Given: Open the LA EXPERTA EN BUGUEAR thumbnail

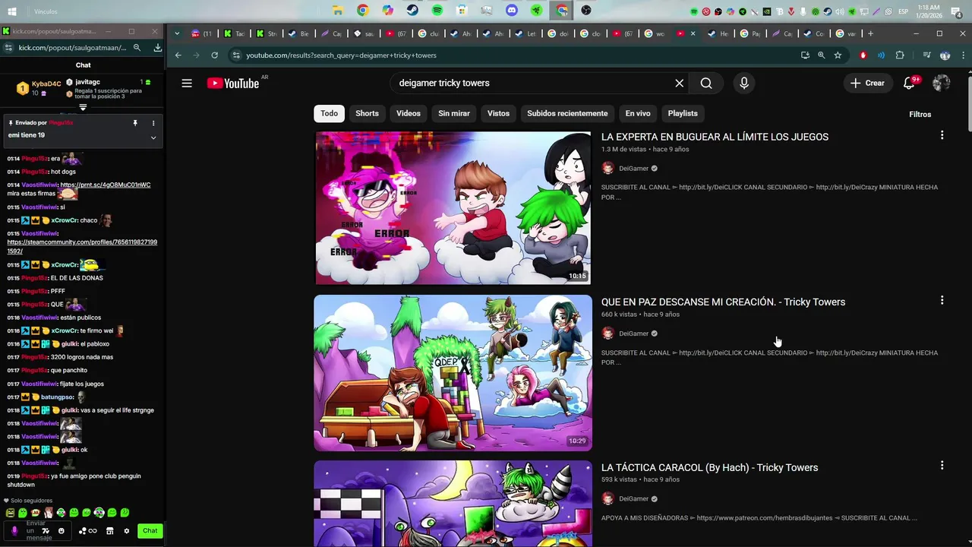Looking at the screenshot, I should pos(453,208).
